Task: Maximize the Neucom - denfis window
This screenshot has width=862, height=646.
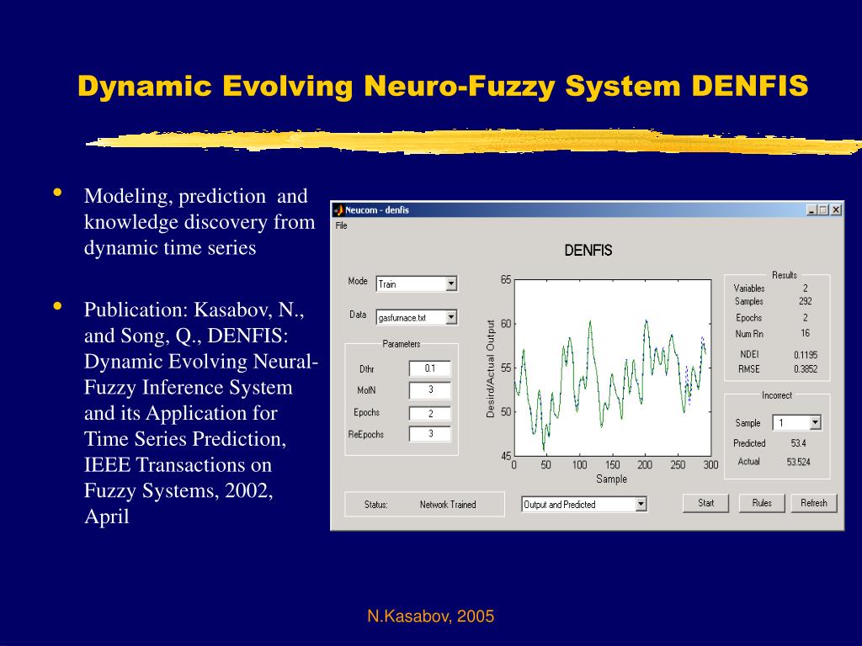Action: [x=823, y=209]
